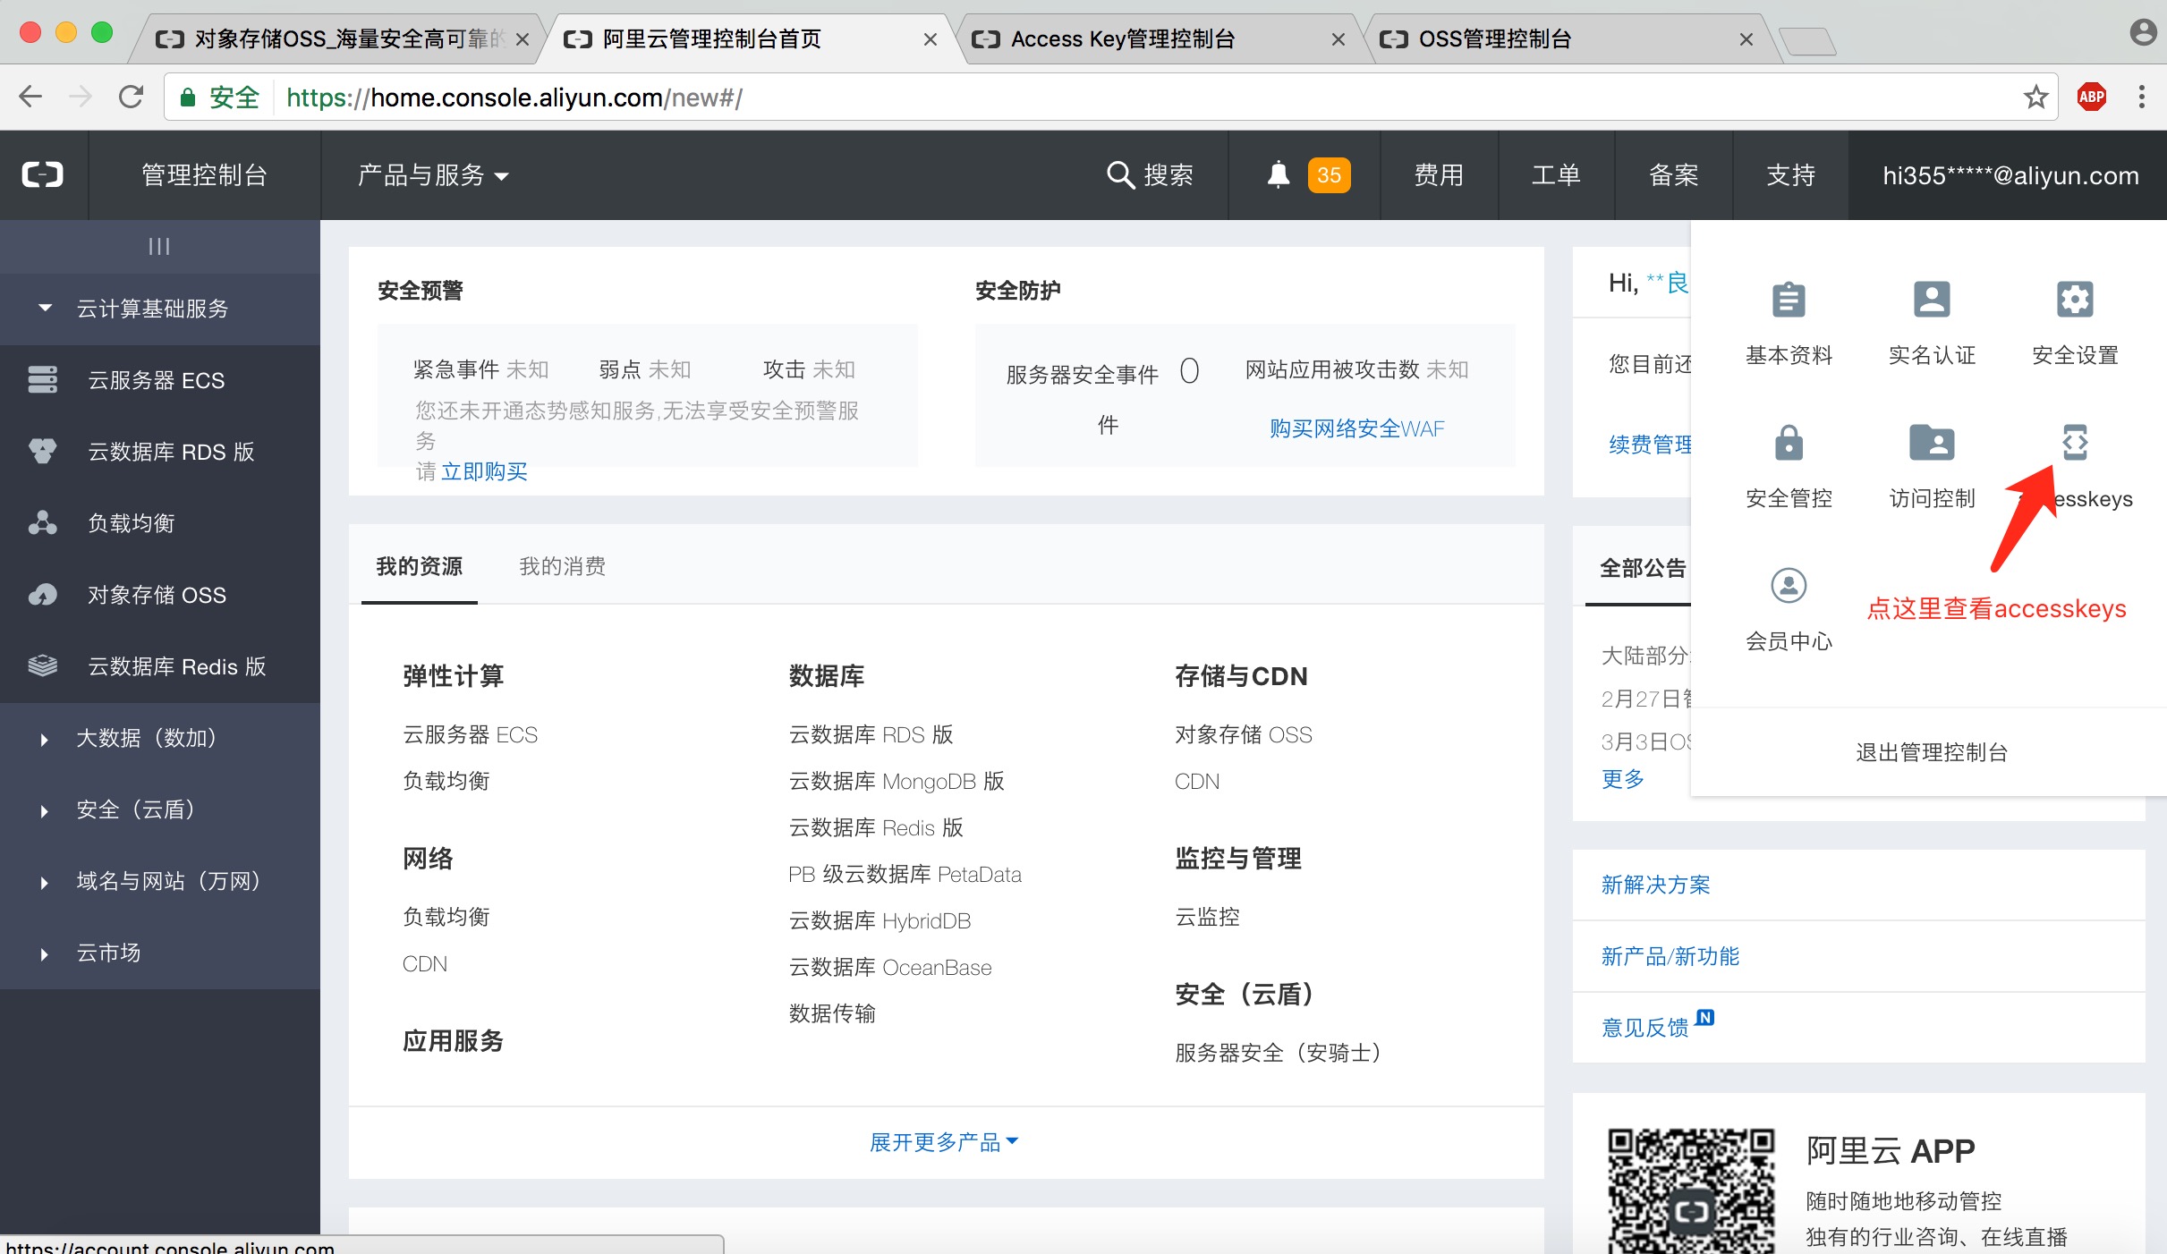Click 云服务器 ECS sidebar icon
Viewport: 2167px width, 1254px height.
coord(42,380)
